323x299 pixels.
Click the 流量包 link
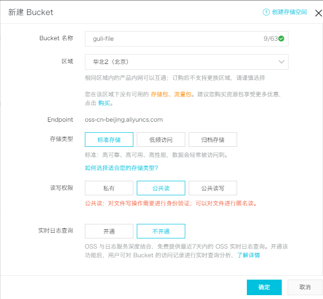click(x=182, y=94)
